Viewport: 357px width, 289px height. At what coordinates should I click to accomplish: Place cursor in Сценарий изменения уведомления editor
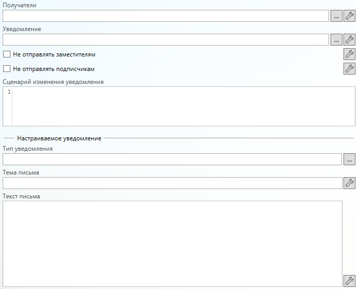182,106
